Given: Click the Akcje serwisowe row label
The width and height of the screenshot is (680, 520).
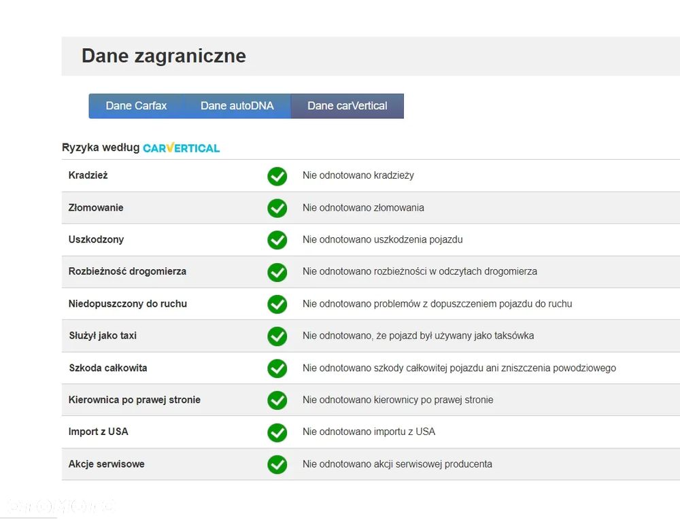Looking at the screenshot, I should [106, 464].
